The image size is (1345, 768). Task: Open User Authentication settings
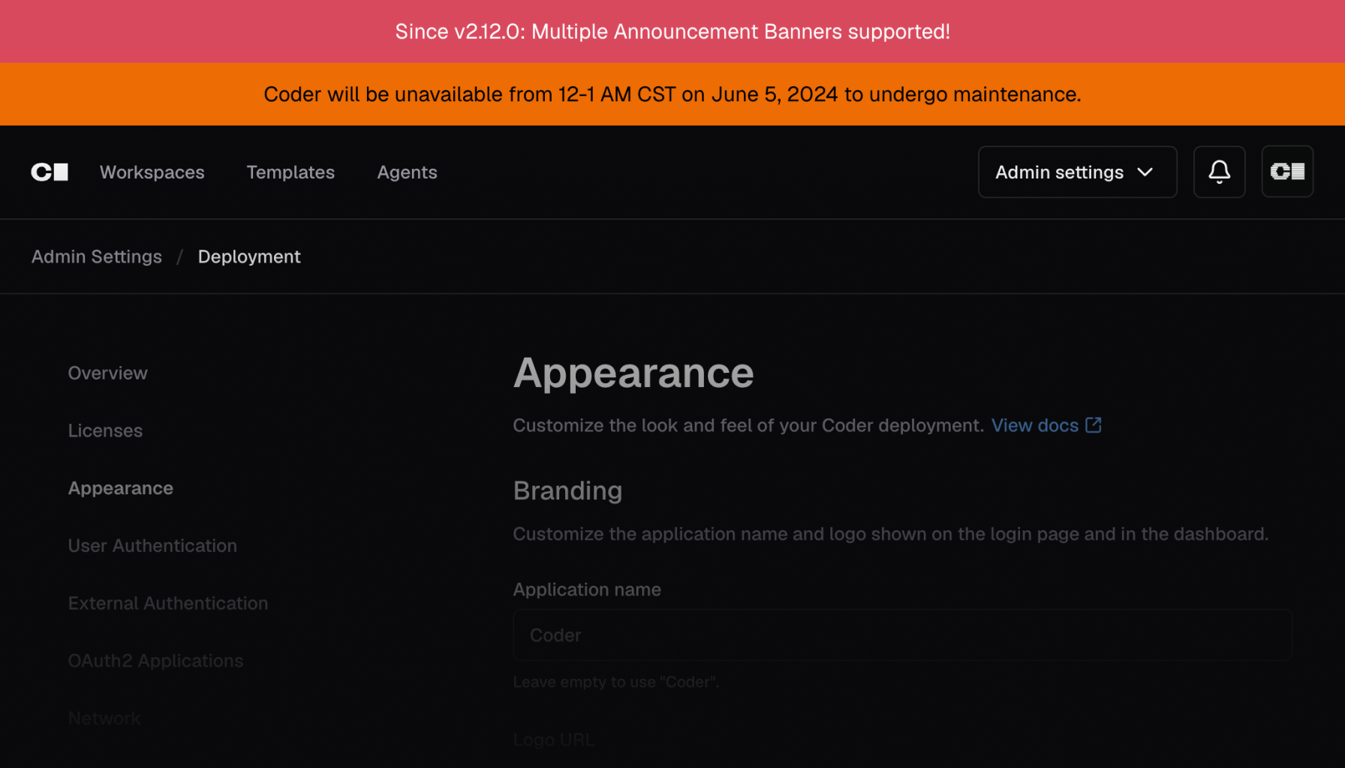click(152, 546)
